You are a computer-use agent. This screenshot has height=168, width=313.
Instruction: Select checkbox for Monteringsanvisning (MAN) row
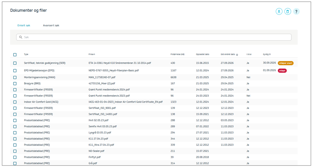(15, 78)
